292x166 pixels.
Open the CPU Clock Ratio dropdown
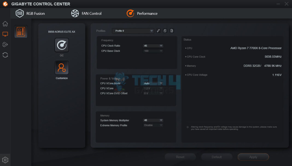click(153, 46)
